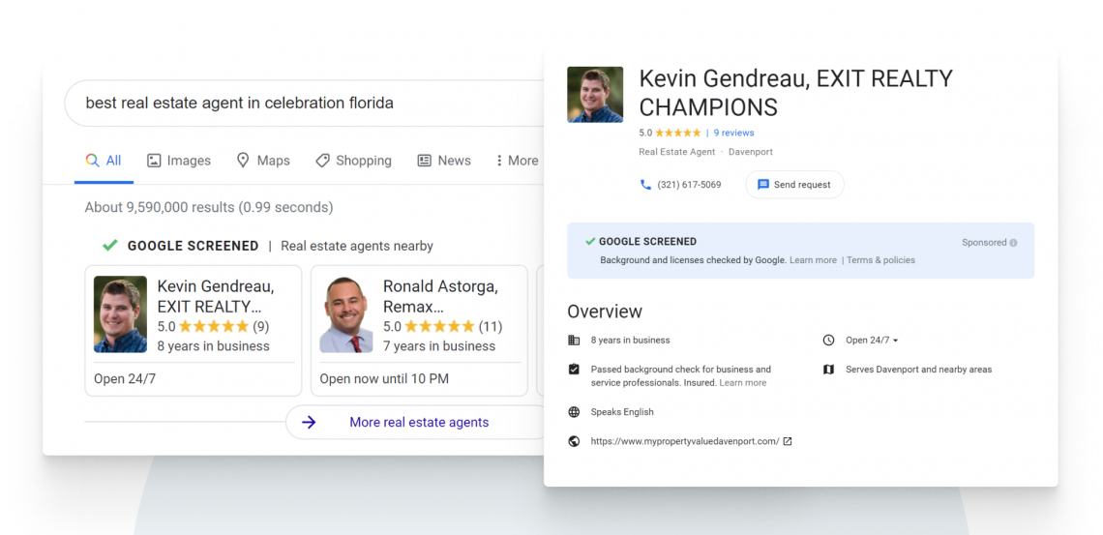Expand the More search options menu
Screen dimensions: 1103x535
pos(517,161)
